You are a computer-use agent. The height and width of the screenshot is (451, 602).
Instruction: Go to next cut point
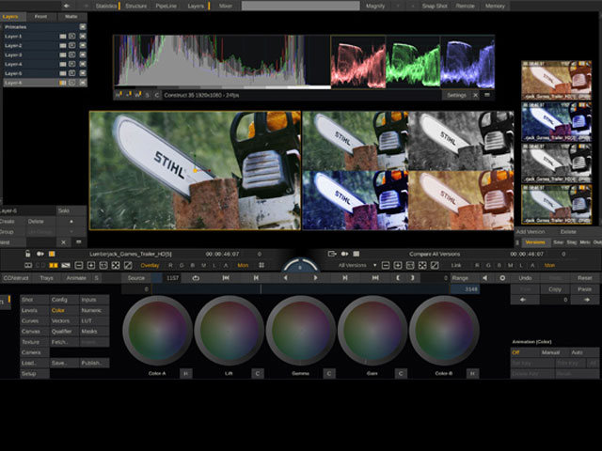[x=345, y=278]
